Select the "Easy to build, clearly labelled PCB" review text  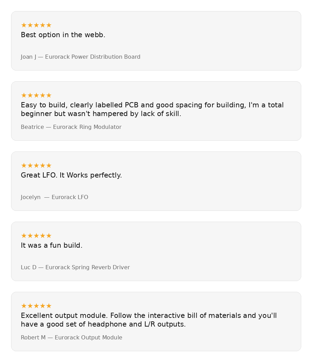tap(152, 109)
